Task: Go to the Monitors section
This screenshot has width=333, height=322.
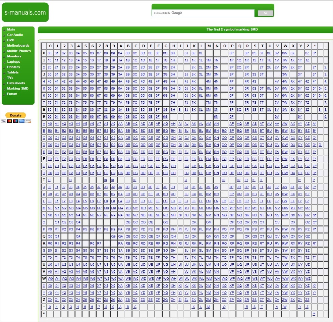Action: pyautogui.click(x=14, y=56)
